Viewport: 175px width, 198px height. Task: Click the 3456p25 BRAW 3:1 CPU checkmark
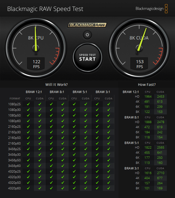click(x=97, y=149)
